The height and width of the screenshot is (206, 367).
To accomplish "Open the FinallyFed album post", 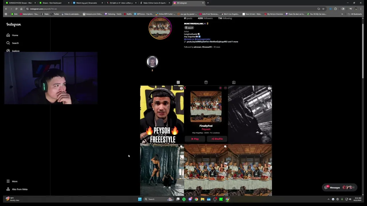I will click(206, 114).
